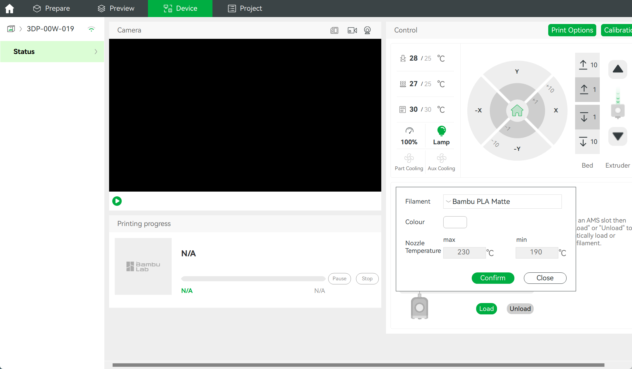
Task: Click the SD card icon in Camera panel
Action: click(x=334, y=30)
